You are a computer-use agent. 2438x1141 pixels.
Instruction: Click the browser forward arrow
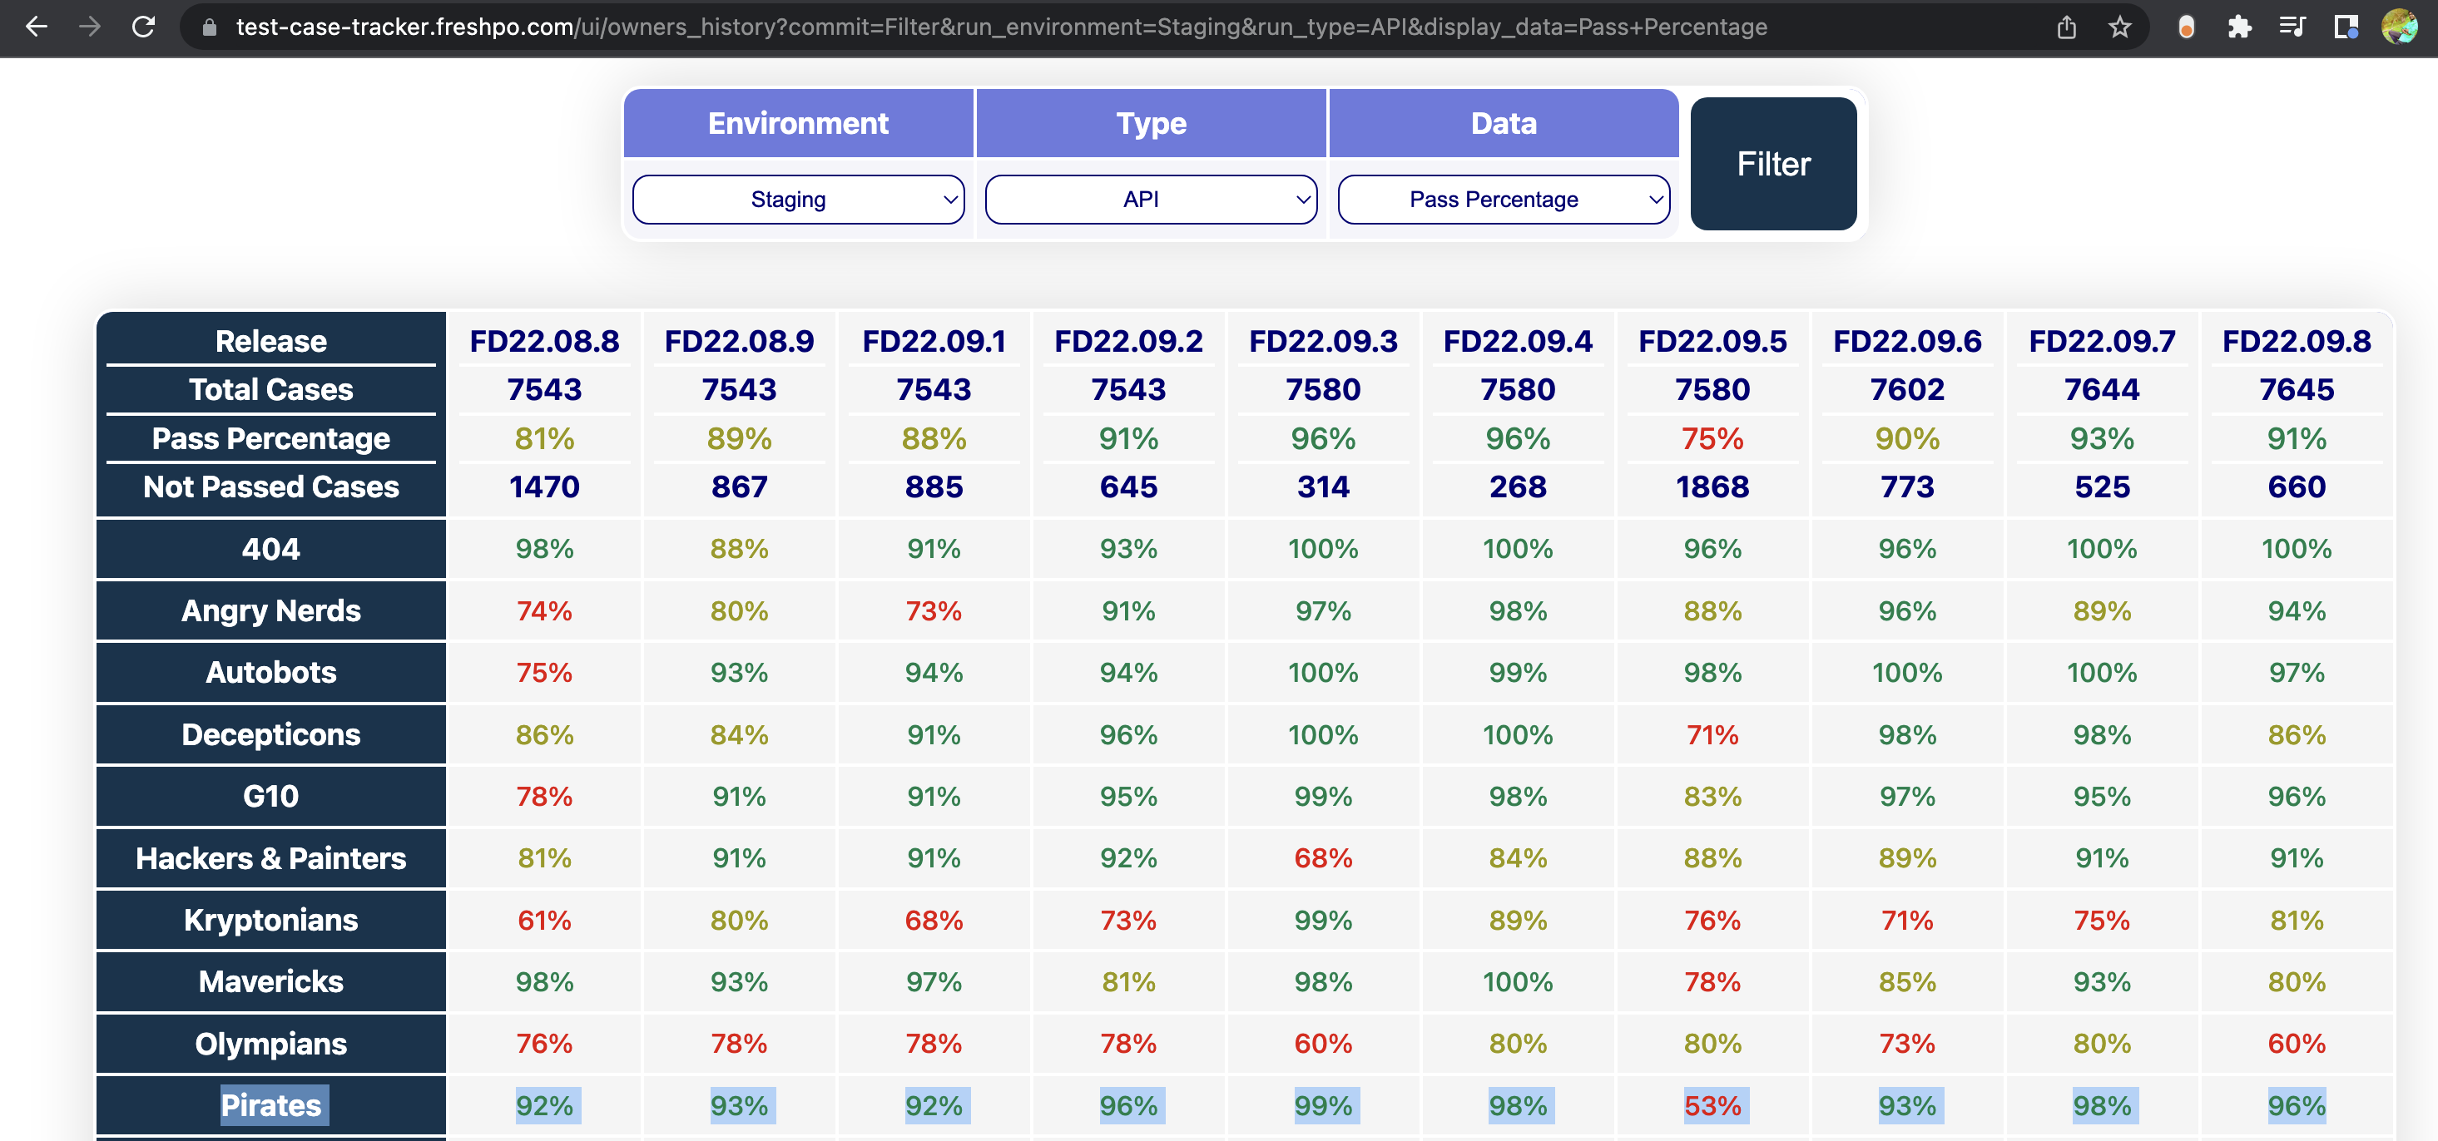[x=90, y=27]
